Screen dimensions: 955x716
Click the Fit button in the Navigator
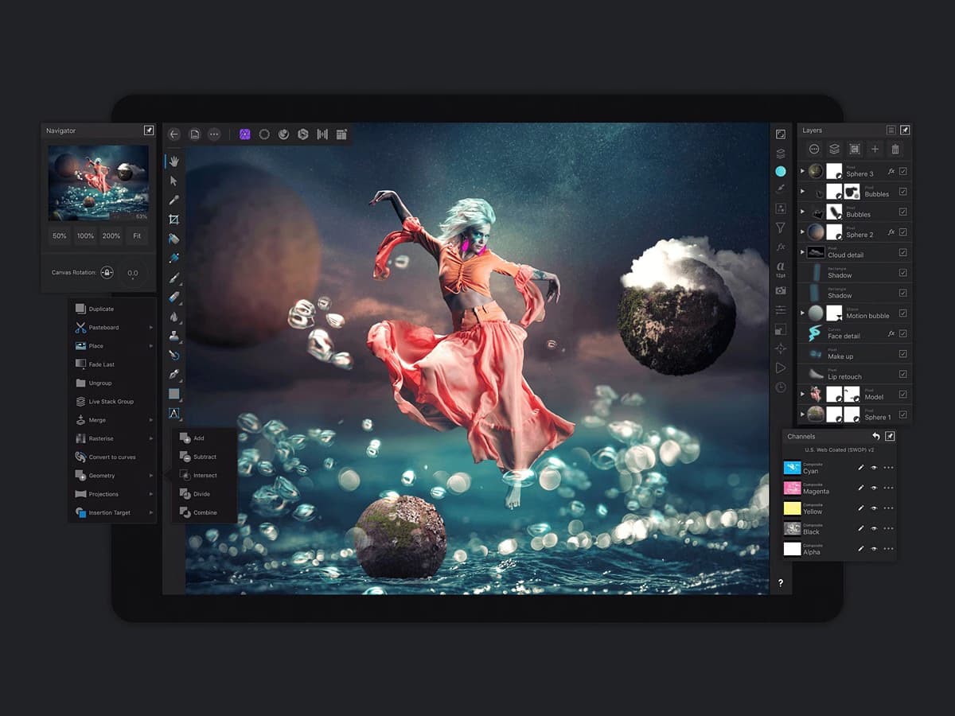pyautogui.click(x=136, y=235)
